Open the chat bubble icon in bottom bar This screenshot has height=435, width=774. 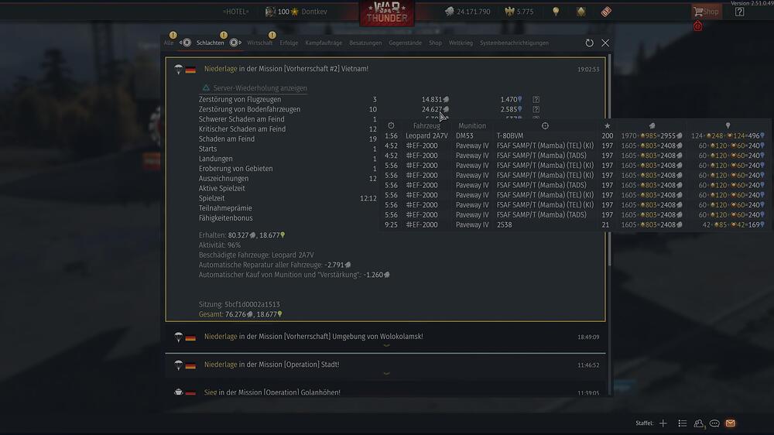point(714,423)
